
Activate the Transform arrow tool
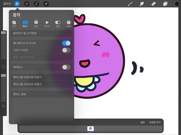(46, 4)
